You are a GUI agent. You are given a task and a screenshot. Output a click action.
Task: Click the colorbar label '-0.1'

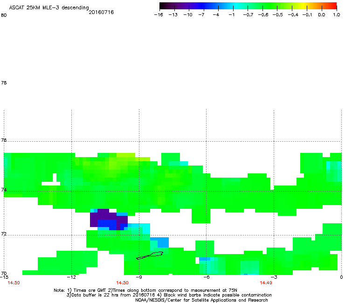pyautogui.click(x=307, y=15)
